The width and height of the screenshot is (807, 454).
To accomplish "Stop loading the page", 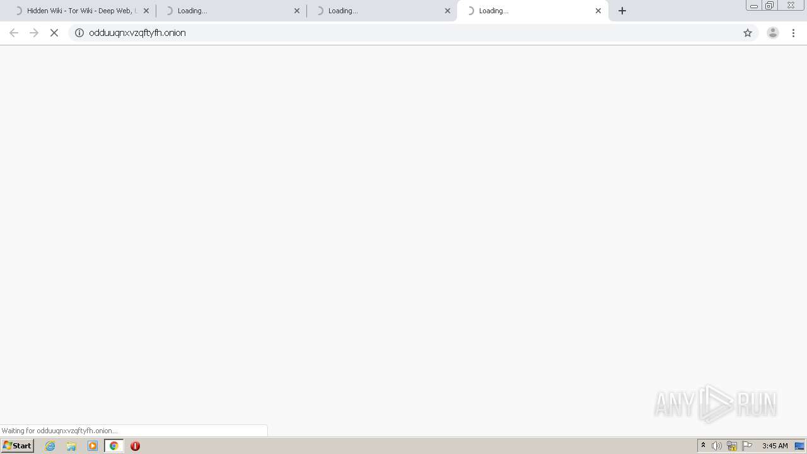I will 54,33.
